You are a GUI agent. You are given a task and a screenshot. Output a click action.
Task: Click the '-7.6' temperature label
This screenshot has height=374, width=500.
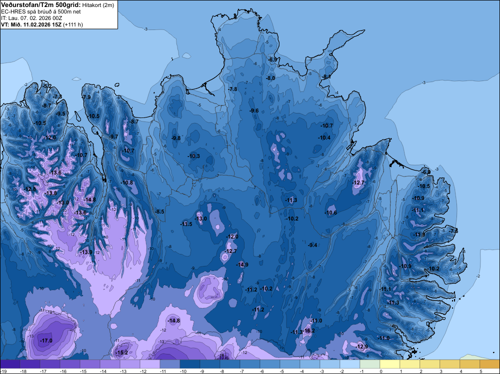tap(453, 231)
